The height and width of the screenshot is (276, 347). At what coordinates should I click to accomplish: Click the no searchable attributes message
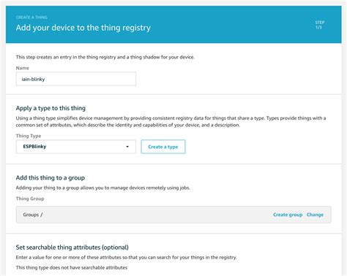click(72, 267)
